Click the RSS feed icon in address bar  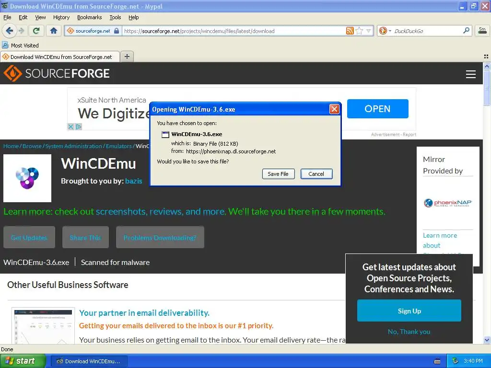pyautogui.click(x=350, y=31)
